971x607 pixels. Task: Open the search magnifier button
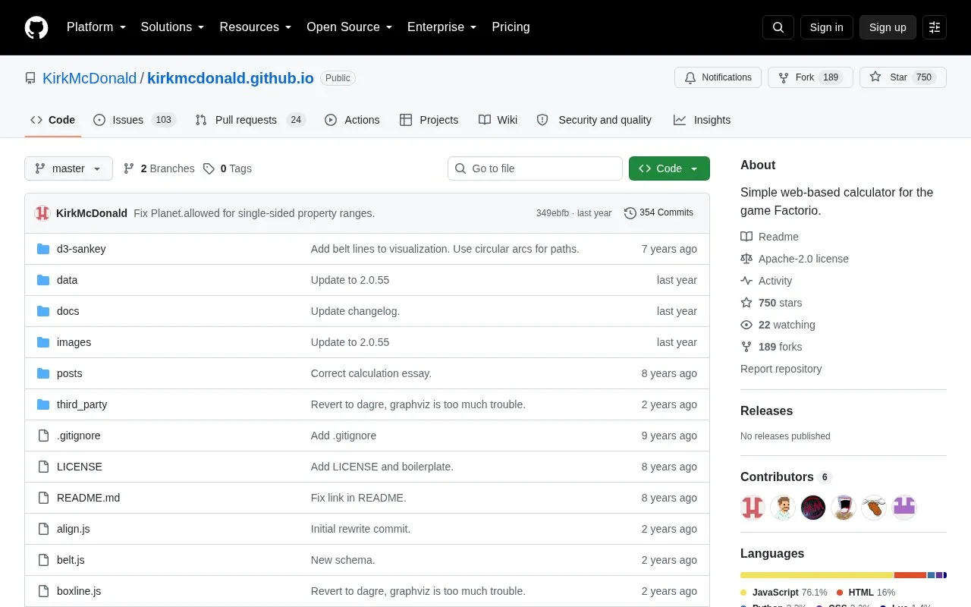778,27
